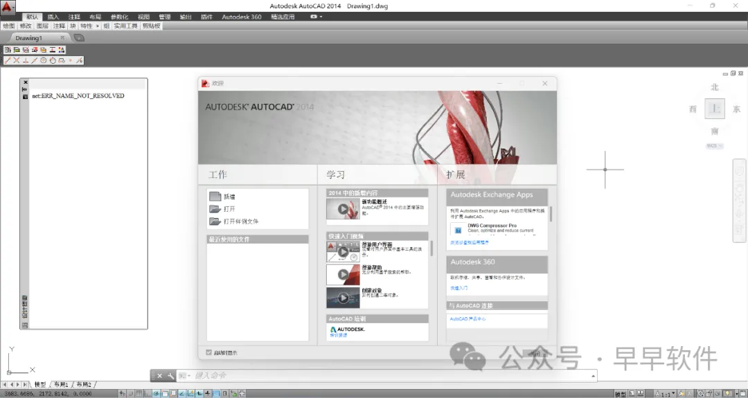This screenshot has height=398, width=748.
Task: Switch to the 布局1 layout tab
Action: pos(61,384)
